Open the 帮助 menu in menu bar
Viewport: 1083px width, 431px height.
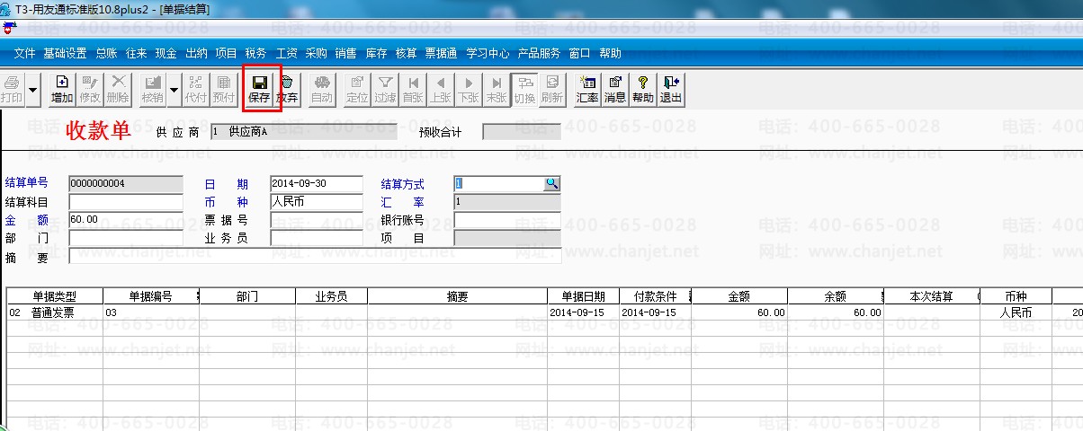tap(610, 53)
